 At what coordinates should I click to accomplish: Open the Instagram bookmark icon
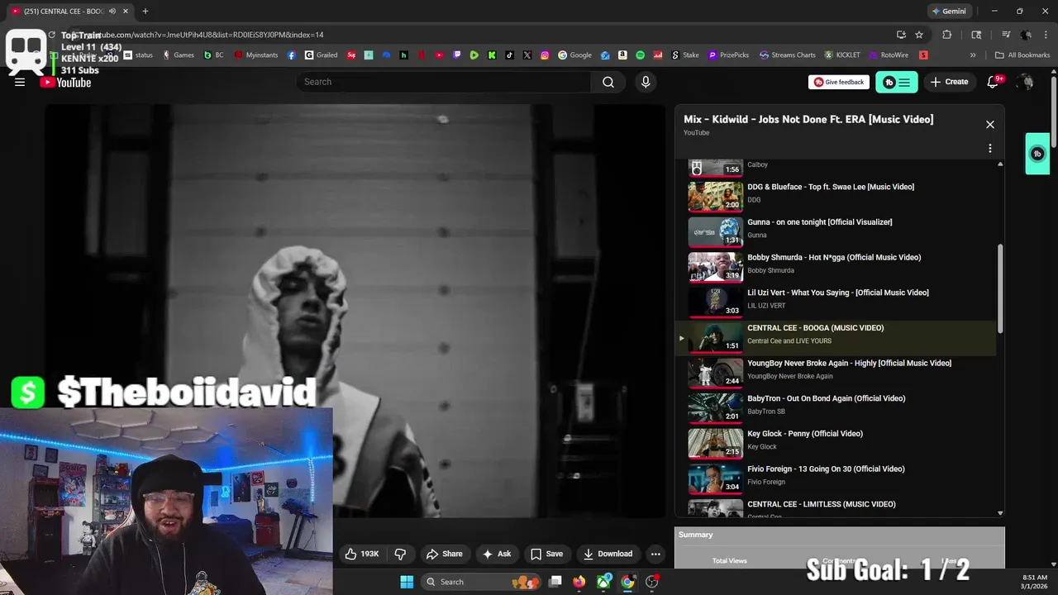pos(545,55)
